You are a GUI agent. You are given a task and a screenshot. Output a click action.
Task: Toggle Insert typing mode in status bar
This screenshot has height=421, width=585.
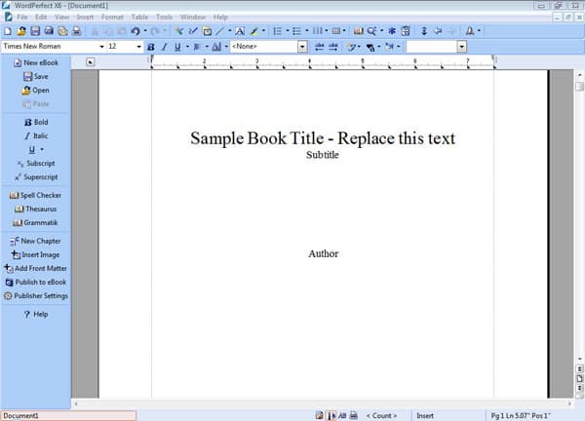(x=425, y=415)
